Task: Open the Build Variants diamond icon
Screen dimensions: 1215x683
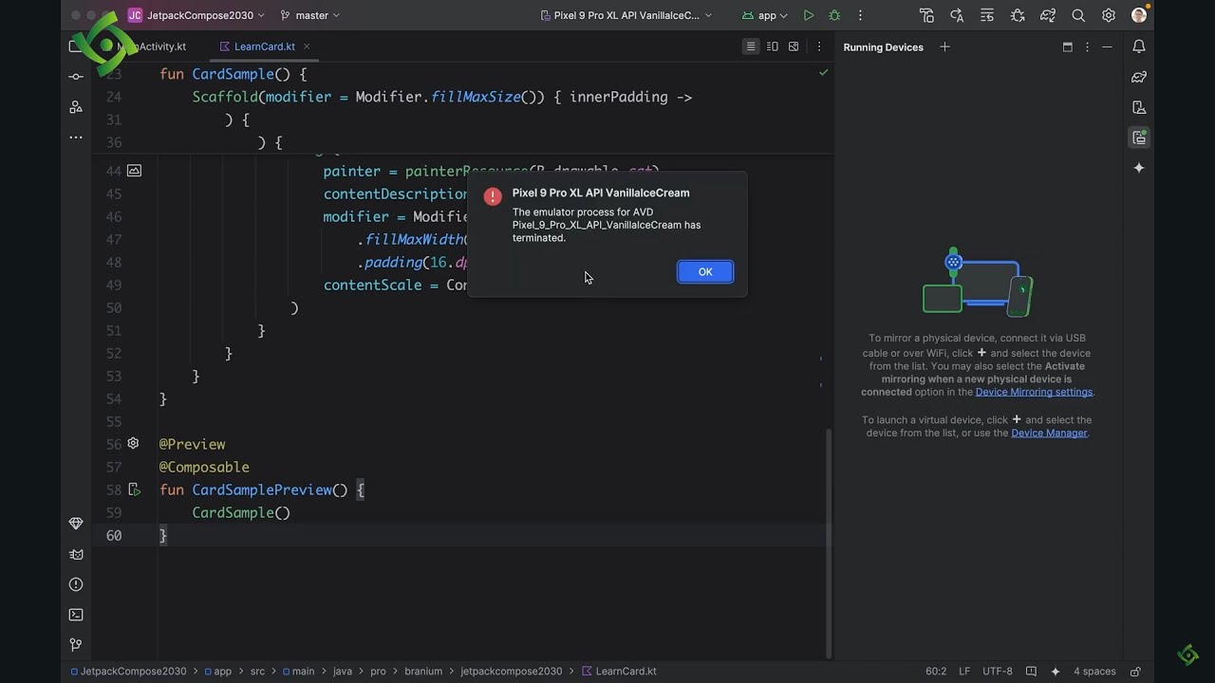Action: click(76, 524)
